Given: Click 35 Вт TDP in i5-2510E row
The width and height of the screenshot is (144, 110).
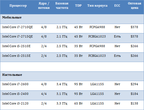Looking at the screenshot, I should (x=78, y=46).
